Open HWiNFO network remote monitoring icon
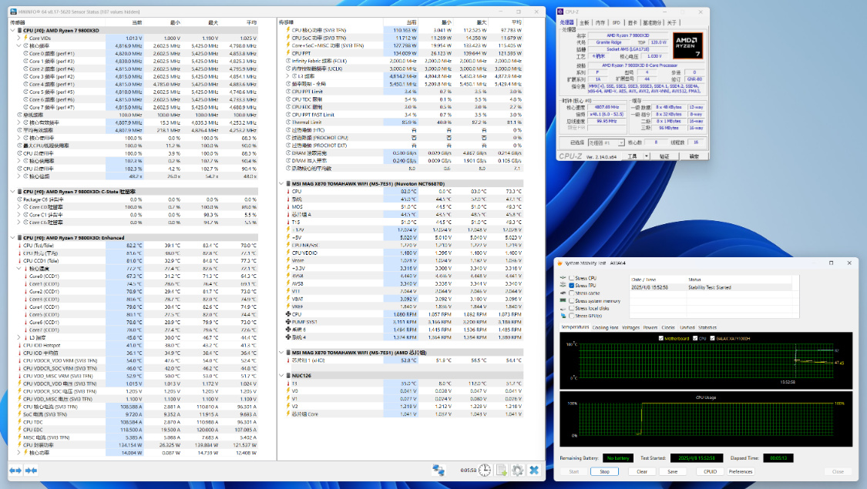The width and height of the screenshot is (867, 489). (439, 470)
